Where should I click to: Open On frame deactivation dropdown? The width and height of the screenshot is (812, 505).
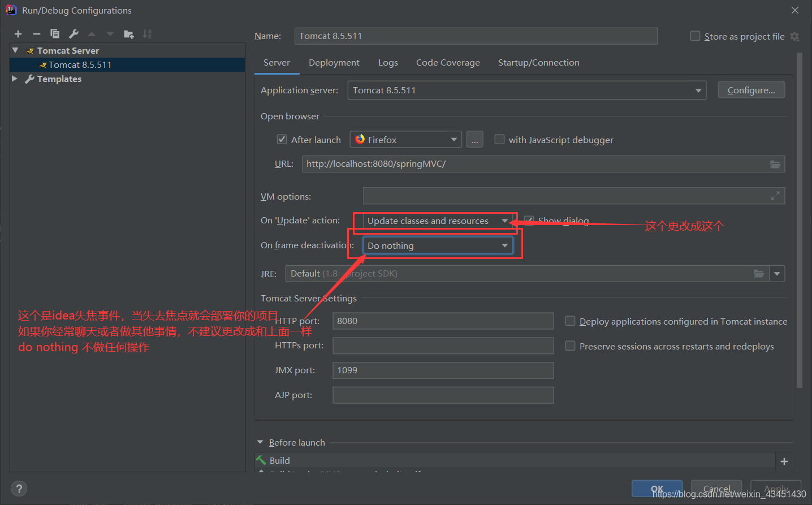438,245
